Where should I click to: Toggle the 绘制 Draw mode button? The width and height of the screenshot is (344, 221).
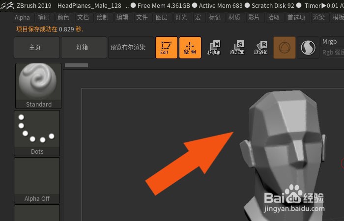[x=190, y=48]
